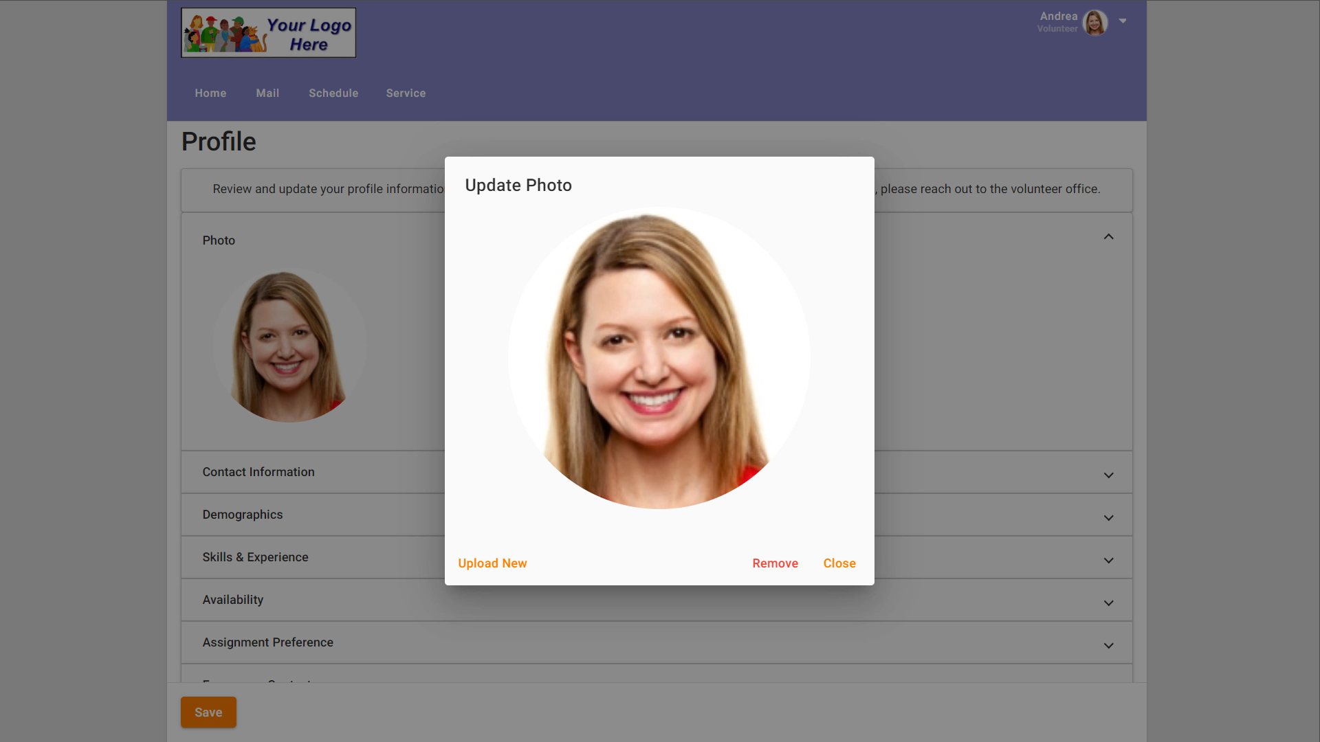Expand the Demographics section chevron
Screen dimensions: 1320x742
[1108, 518]
